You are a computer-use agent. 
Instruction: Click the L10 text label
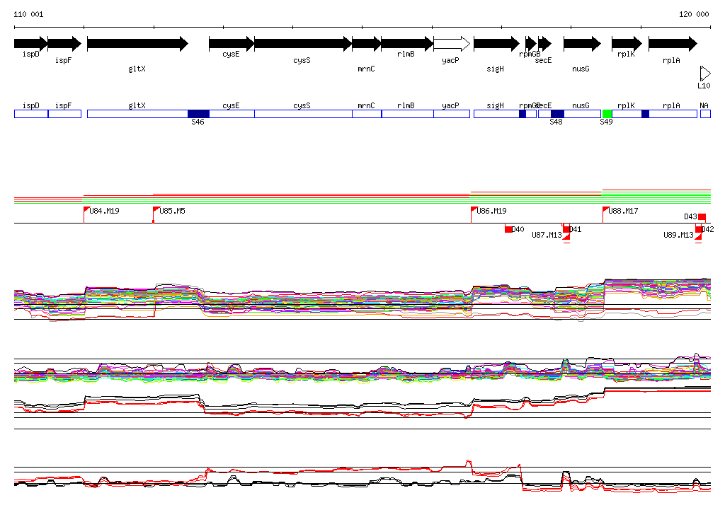[x=704, y=86]
